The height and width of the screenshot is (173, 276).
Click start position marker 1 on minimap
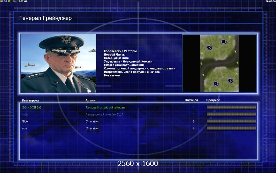click(x=216, y=84)
